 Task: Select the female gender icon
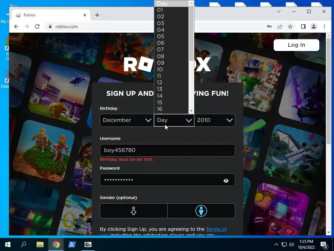click(133, 211)
